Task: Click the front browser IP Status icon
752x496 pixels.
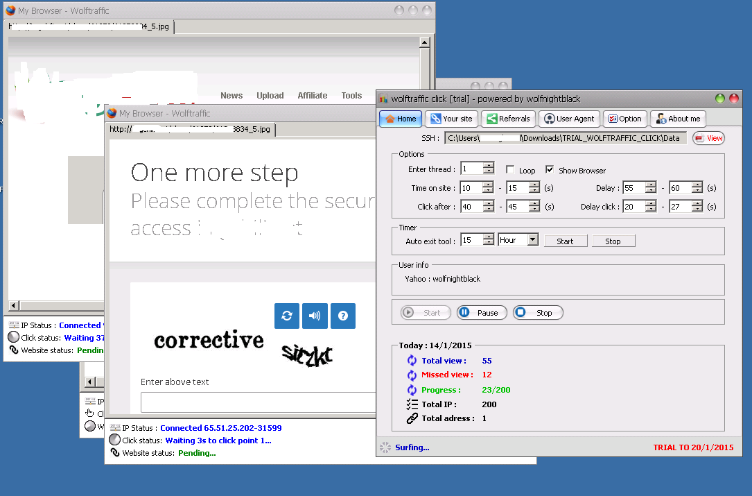Action: 115,428
